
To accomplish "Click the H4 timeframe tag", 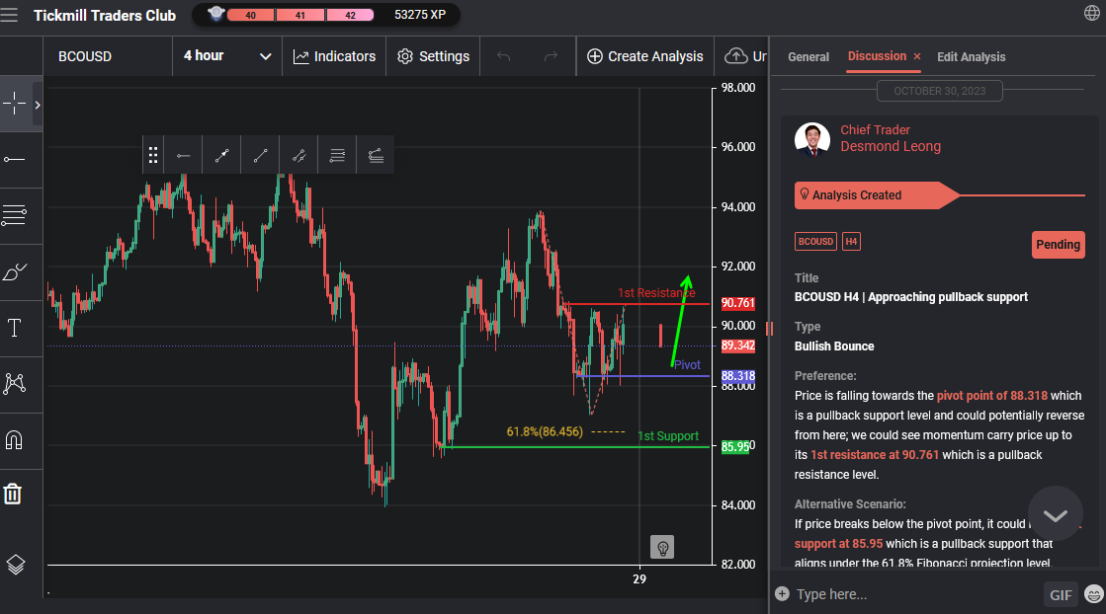I will (x=851, y=242).
